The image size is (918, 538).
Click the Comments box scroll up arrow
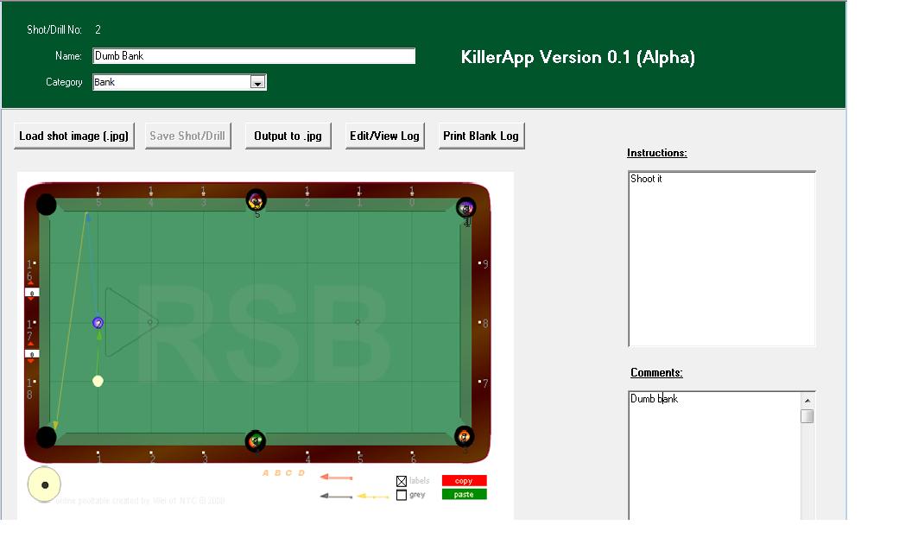tap(807, 401)
